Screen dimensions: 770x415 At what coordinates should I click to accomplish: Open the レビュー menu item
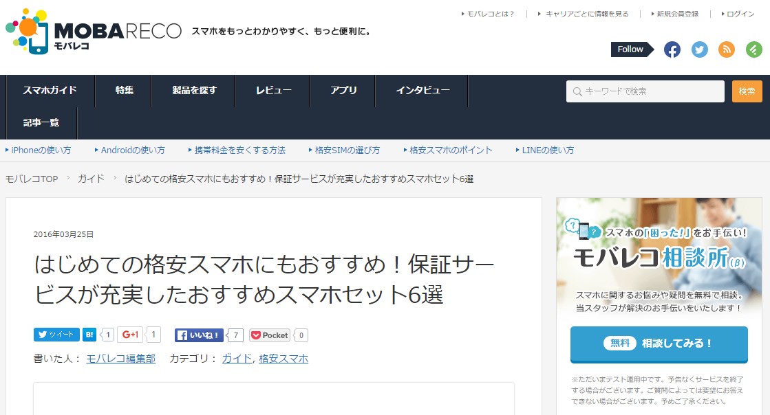pos(273,91)
